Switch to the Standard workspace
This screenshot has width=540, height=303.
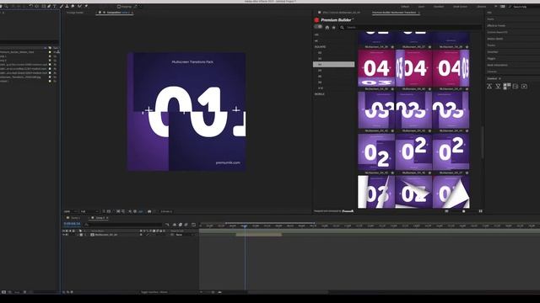(439, 7)
